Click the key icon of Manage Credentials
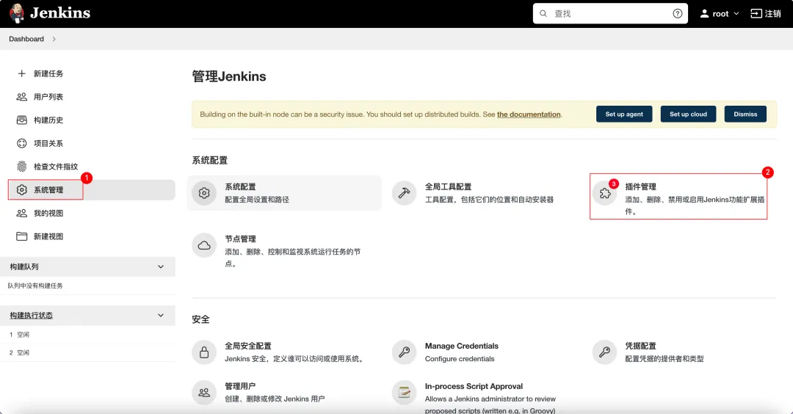The height and width of the screenshot is (414, 793). (404, 352)
